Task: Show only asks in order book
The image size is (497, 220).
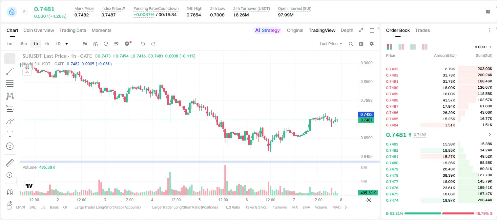Action: pos(425,47)
